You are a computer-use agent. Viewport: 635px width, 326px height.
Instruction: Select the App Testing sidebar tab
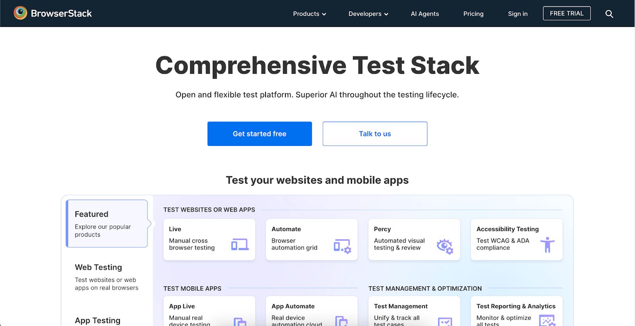[98, 320]
